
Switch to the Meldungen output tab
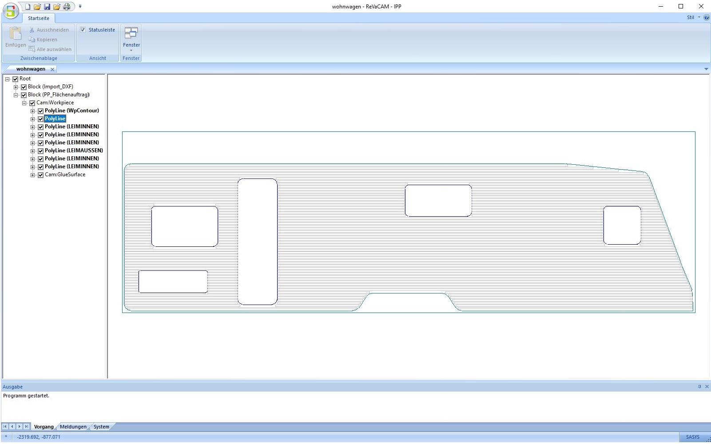[73, 427]
